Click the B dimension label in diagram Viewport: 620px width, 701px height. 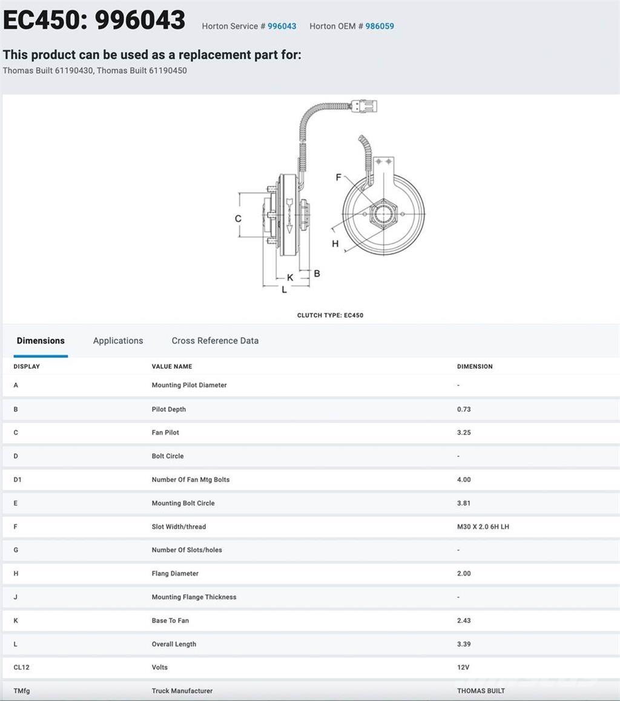317,274
